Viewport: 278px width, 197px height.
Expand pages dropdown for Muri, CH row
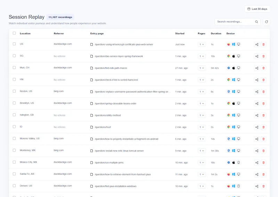coord(202,68)
